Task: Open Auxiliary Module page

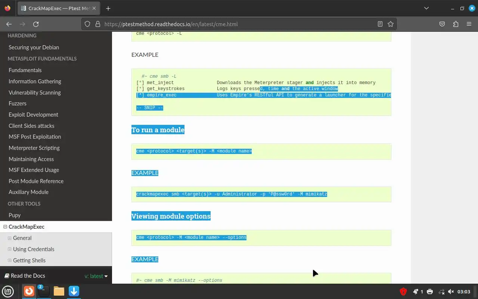Action: [29, 192]
